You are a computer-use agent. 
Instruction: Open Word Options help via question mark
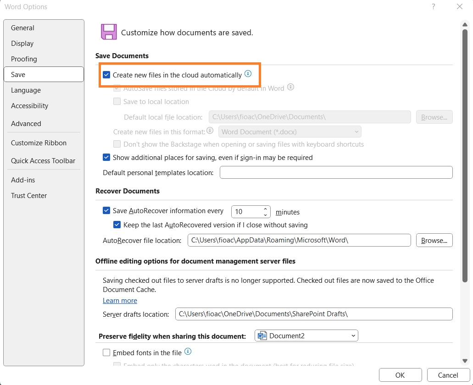click(434, 6)
